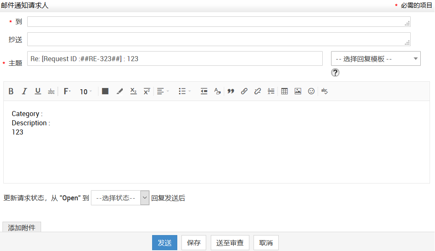The width and height of the screenshot is (435, 251).
Task: Insert a hyperlink
Action: 244,91
